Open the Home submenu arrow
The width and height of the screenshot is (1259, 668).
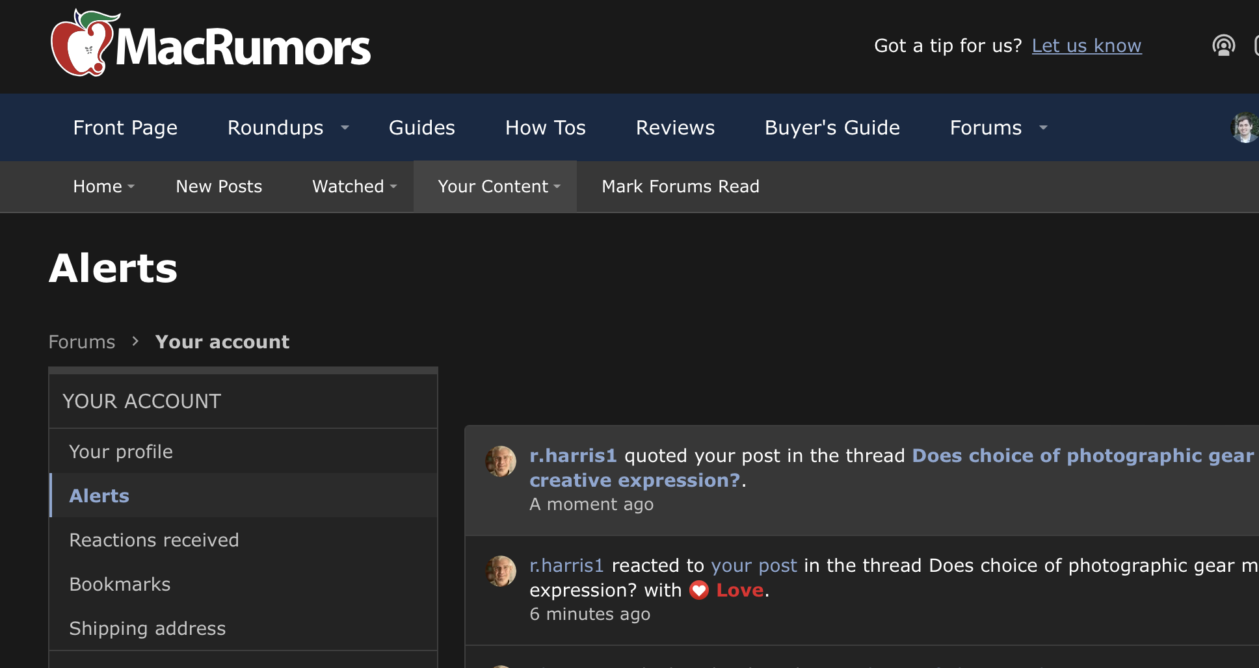pyautogui.click(x=131, y=186)
